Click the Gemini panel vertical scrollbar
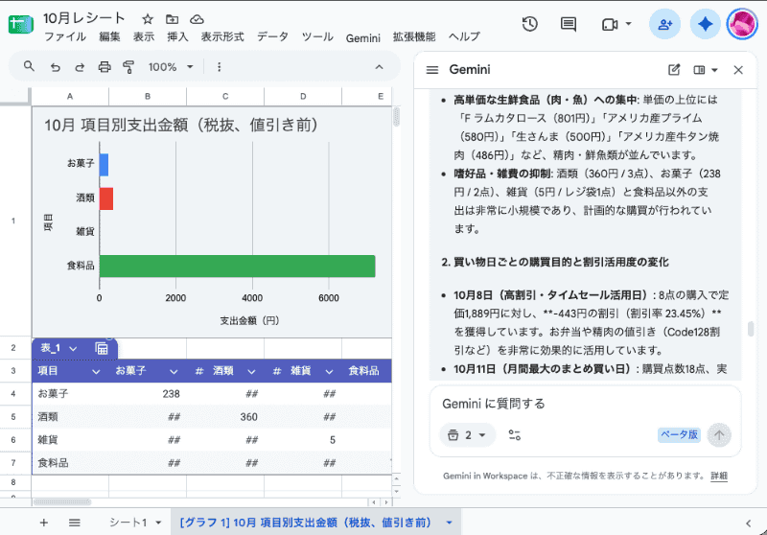The image size is (767, 535). click(x=751, y=329)
